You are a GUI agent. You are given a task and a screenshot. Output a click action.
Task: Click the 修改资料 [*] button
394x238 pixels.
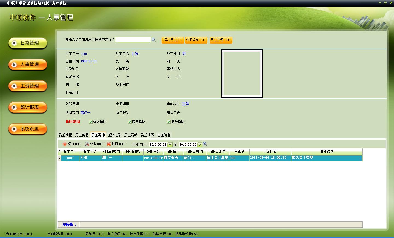point(196,40)
